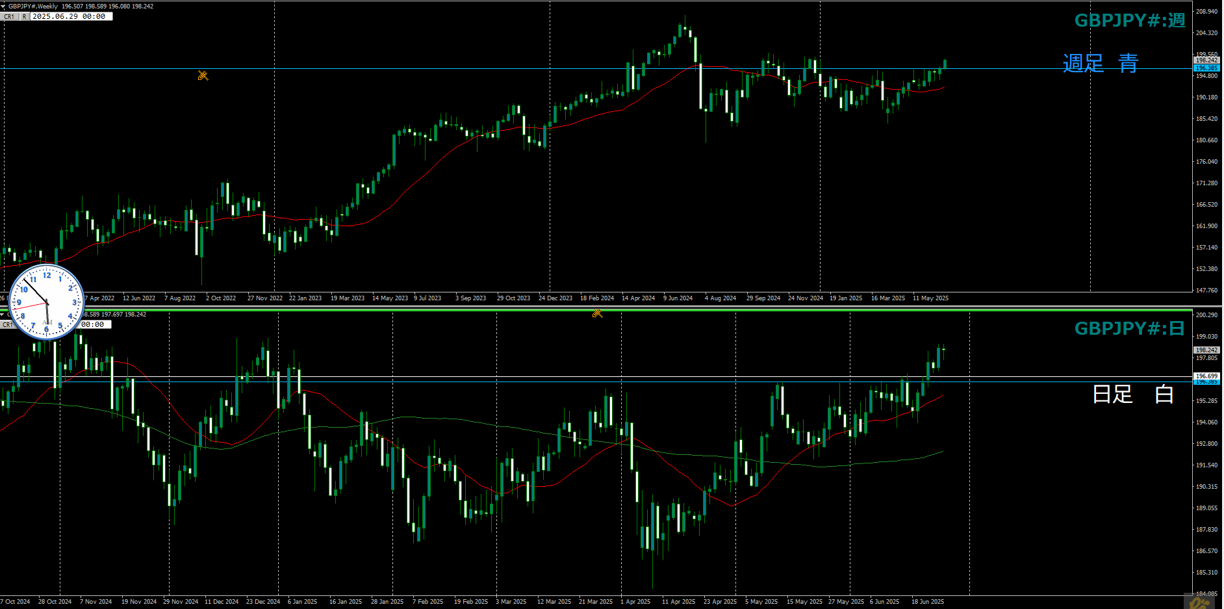Image resolution: width=1224 pixels, height=609 pixels.
Task: Click the grey 198.242 price label on the daily axis
Action: [1206, 350]
